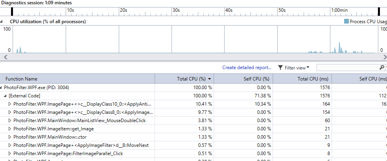Collapse the [External Code] node
Viewport: 387px width, 161px height.
(5, 96)
